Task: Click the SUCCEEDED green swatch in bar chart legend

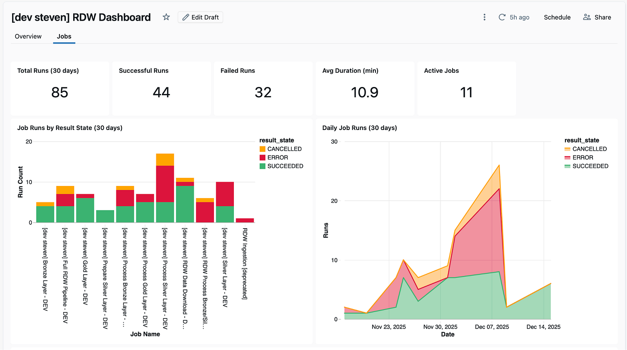Action: tap(262, 166)
